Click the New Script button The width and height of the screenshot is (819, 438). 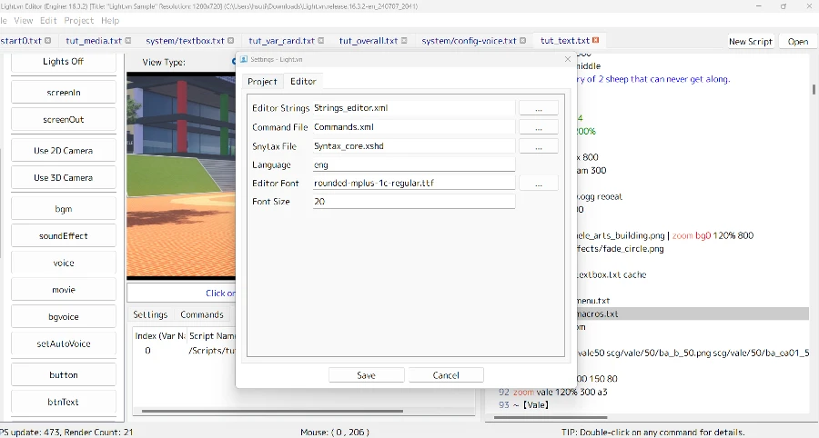750,42
